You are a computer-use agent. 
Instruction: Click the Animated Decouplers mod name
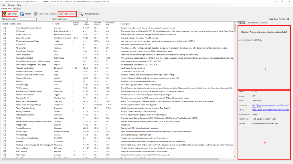(x=23, y=128)
